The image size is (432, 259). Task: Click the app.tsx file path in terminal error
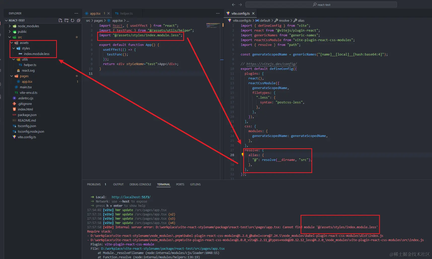[x=163, y=248]
